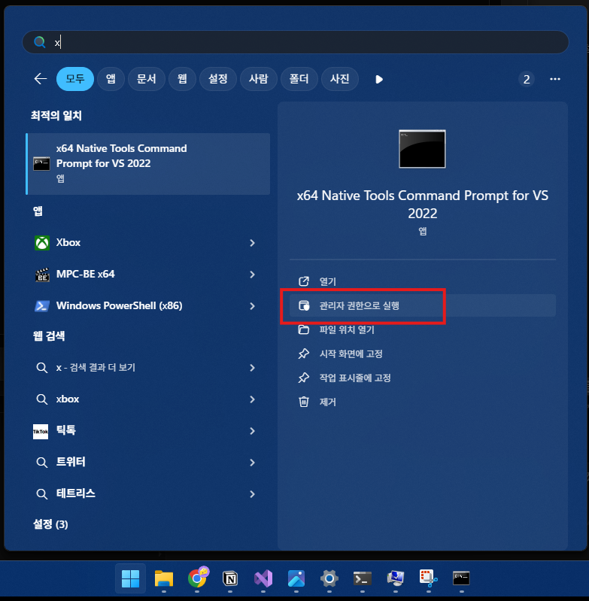Image resolution: width=589 pixels, height=601 pixels.
Task: Click the TikTok logo icon
Action: pos(41,431)
